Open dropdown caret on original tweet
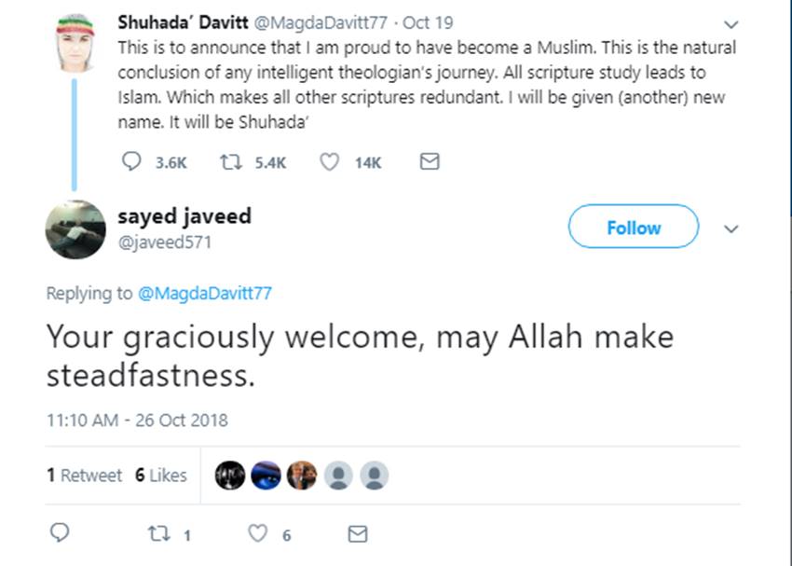Screen dimensions: 792x566 pyautogui.click(x=731, y=24)
